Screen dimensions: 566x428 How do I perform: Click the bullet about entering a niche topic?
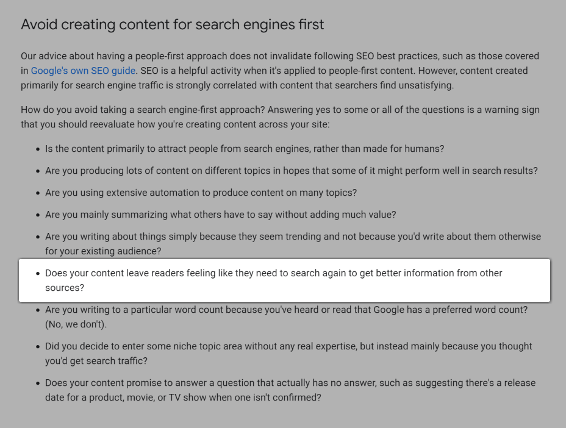tap(288, 346)
